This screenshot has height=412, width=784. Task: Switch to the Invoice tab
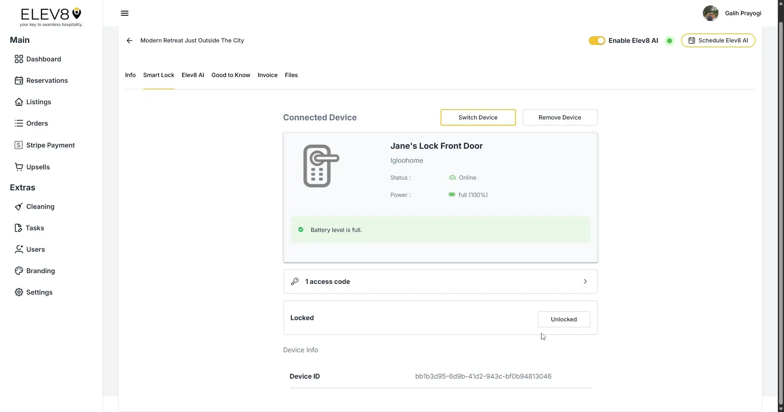pyautogui.click(x=267, y=75)
